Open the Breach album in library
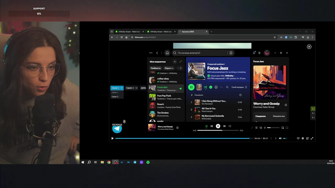 click(166, 105)
